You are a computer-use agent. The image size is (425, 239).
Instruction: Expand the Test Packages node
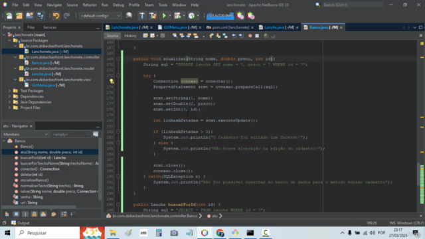pos(9,91)
